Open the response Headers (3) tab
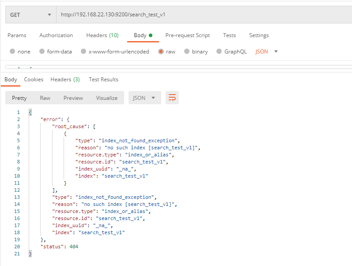The width and height of the screenshot is (352, 266). [x=65, y=80]
